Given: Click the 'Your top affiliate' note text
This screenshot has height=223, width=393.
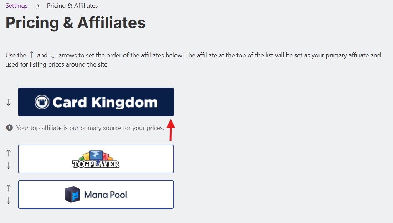Looking at the screenshot, I should click(x=90, y=128).
